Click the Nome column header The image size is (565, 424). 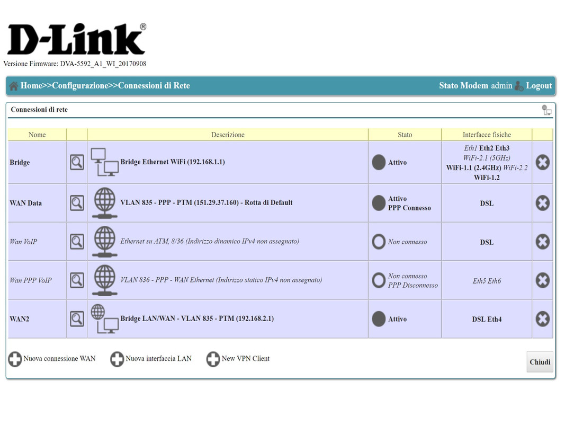pyautogui.click(x=37, y=135)
